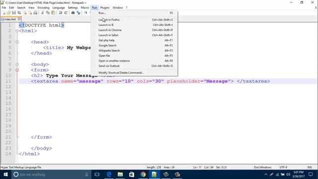The height and width of the screenshot is (179, 318).
Task: Click the Save All toolbar icon
Action: (x=19, y=13)
